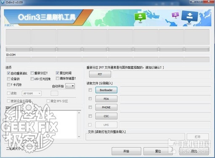
Task: Tick the checkbox beside PHONE button
Action: tap(90, 107)
